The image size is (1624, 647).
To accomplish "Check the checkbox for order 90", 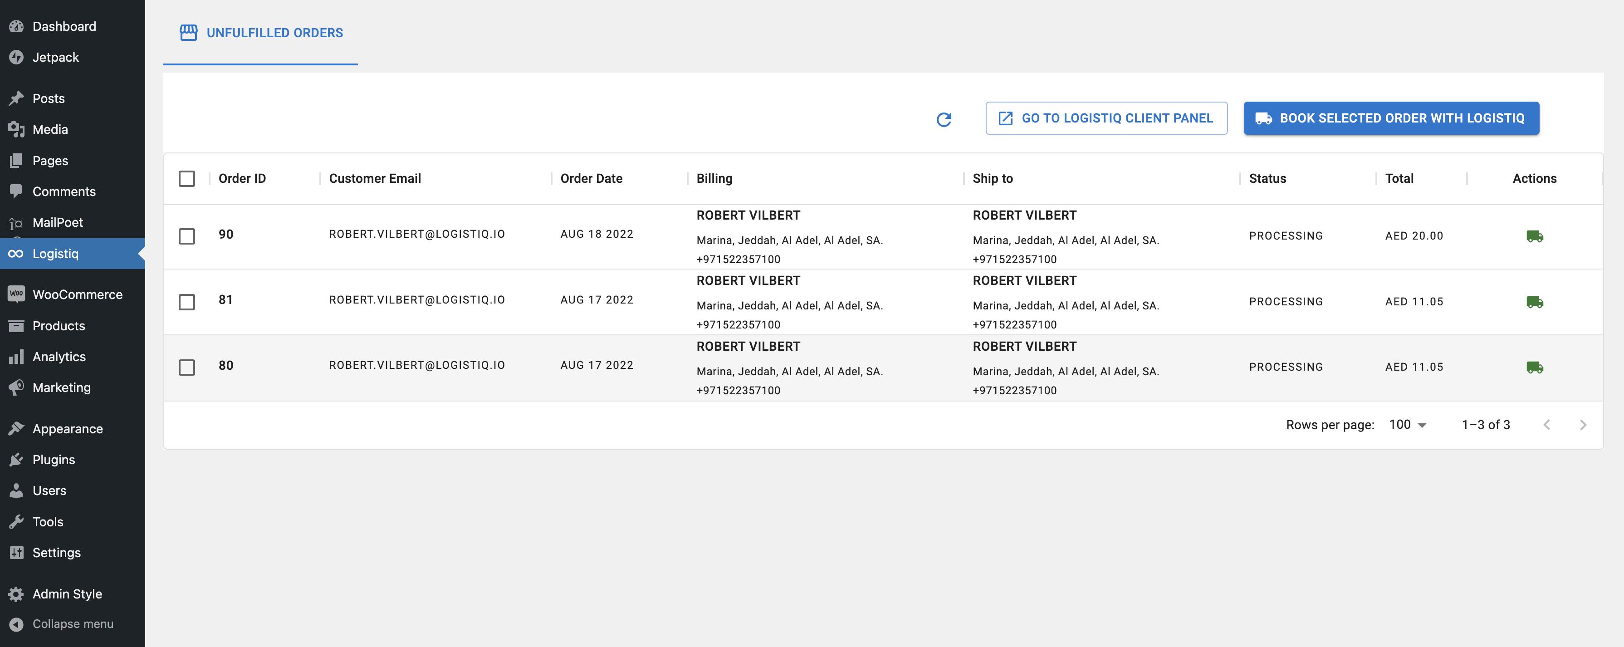I will (186, 236).
